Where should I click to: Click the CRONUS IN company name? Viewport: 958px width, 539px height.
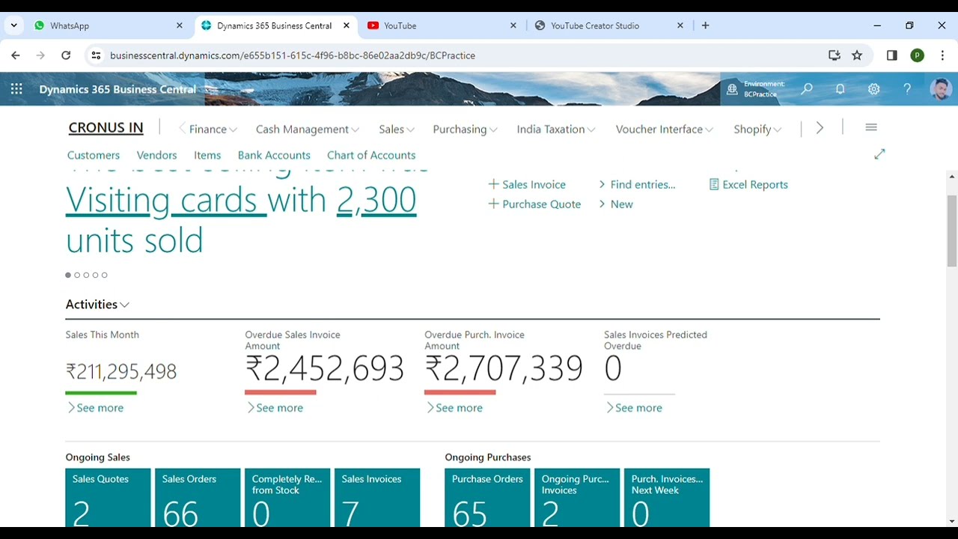pos(106,127)
